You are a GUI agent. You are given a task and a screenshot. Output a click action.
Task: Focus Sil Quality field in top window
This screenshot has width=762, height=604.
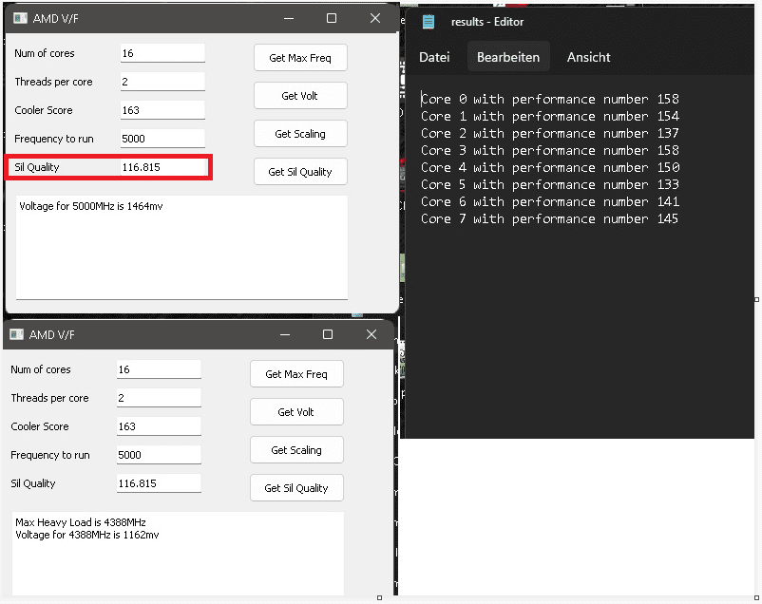pos(162,167)
